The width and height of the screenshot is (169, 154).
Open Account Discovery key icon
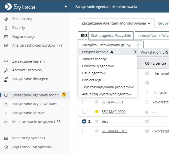pos(6,70)
